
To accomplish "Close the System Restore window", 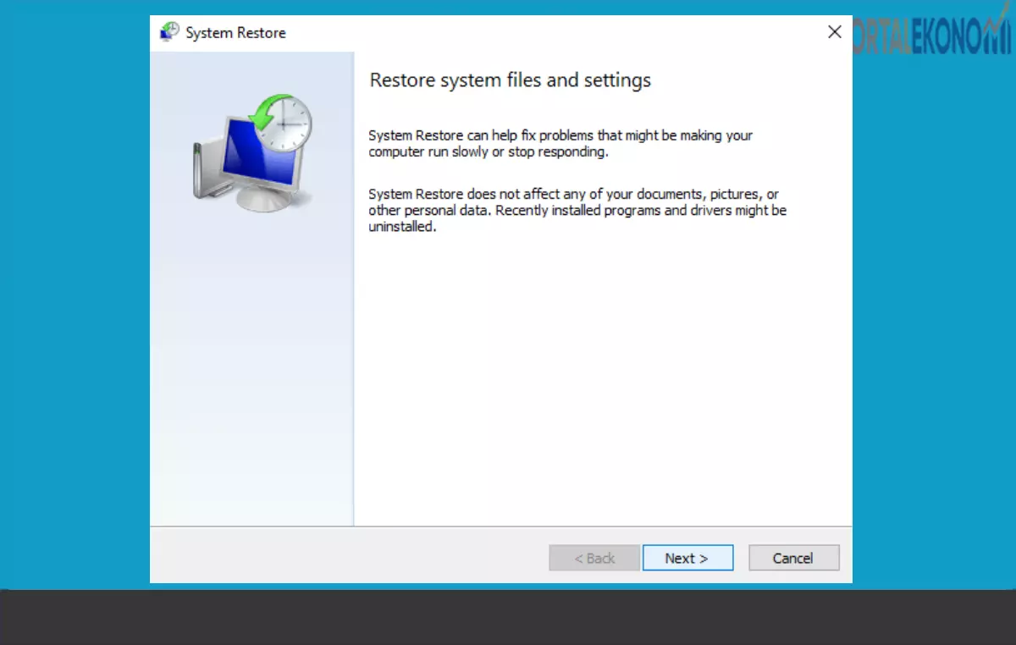I will pyautogui.click(x=834, y=32).
